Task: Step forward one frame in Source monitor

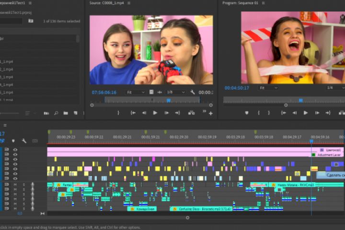Action: pyautogui.click(x=166, y=113)
